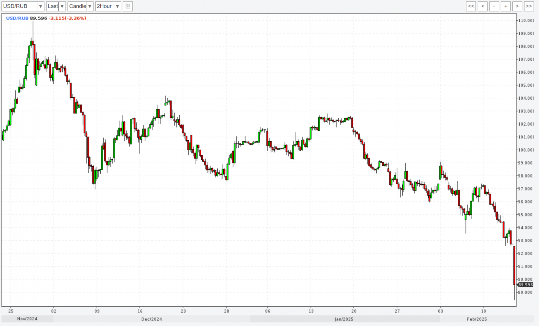Click the USD/RUB legend label on chart
Screen dimensions: 539x326
pyautogui.click(x=17, y=18)
